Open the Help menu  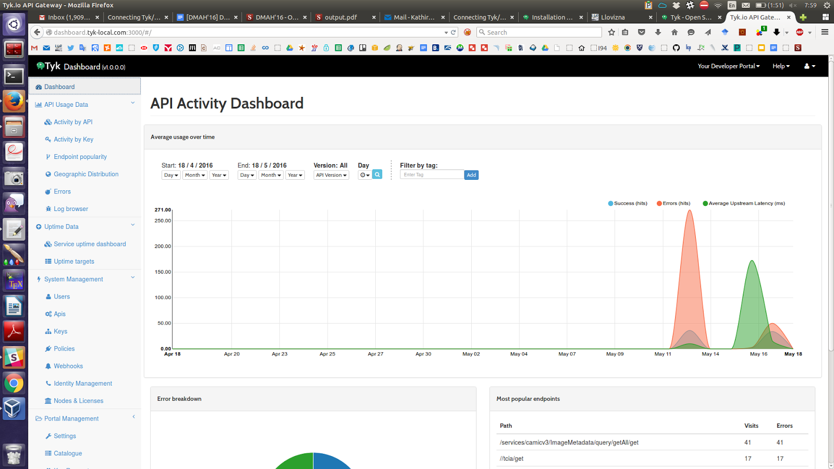tap(781, 66)
